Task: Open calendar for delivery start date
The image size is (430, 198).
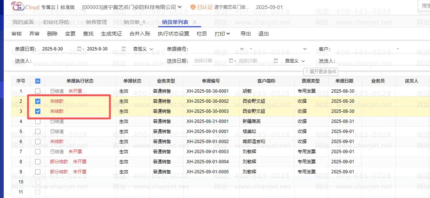Action: click(231, 61)
